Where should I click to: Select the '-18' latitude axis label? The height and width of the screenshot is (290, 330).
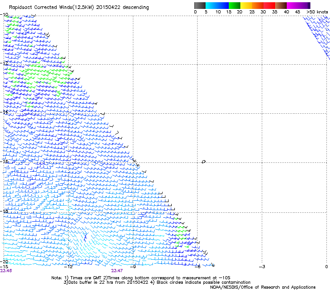pos(4,211)
